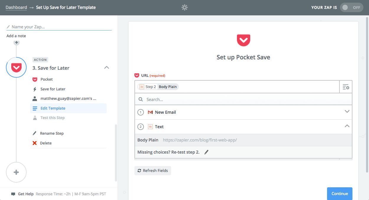The height and width of the screenshot is (200, 369).
Task: Click the ACTION label tag
Action: pyautogui.click(x=40, y=60)
